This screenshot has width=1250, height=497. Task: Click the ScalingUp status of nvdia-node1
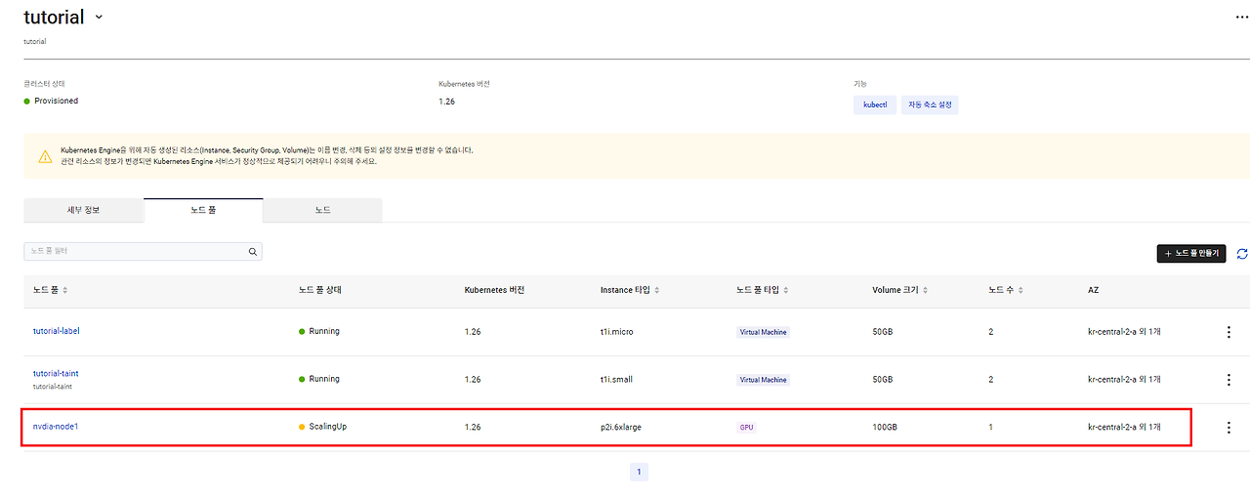(327, 427)
